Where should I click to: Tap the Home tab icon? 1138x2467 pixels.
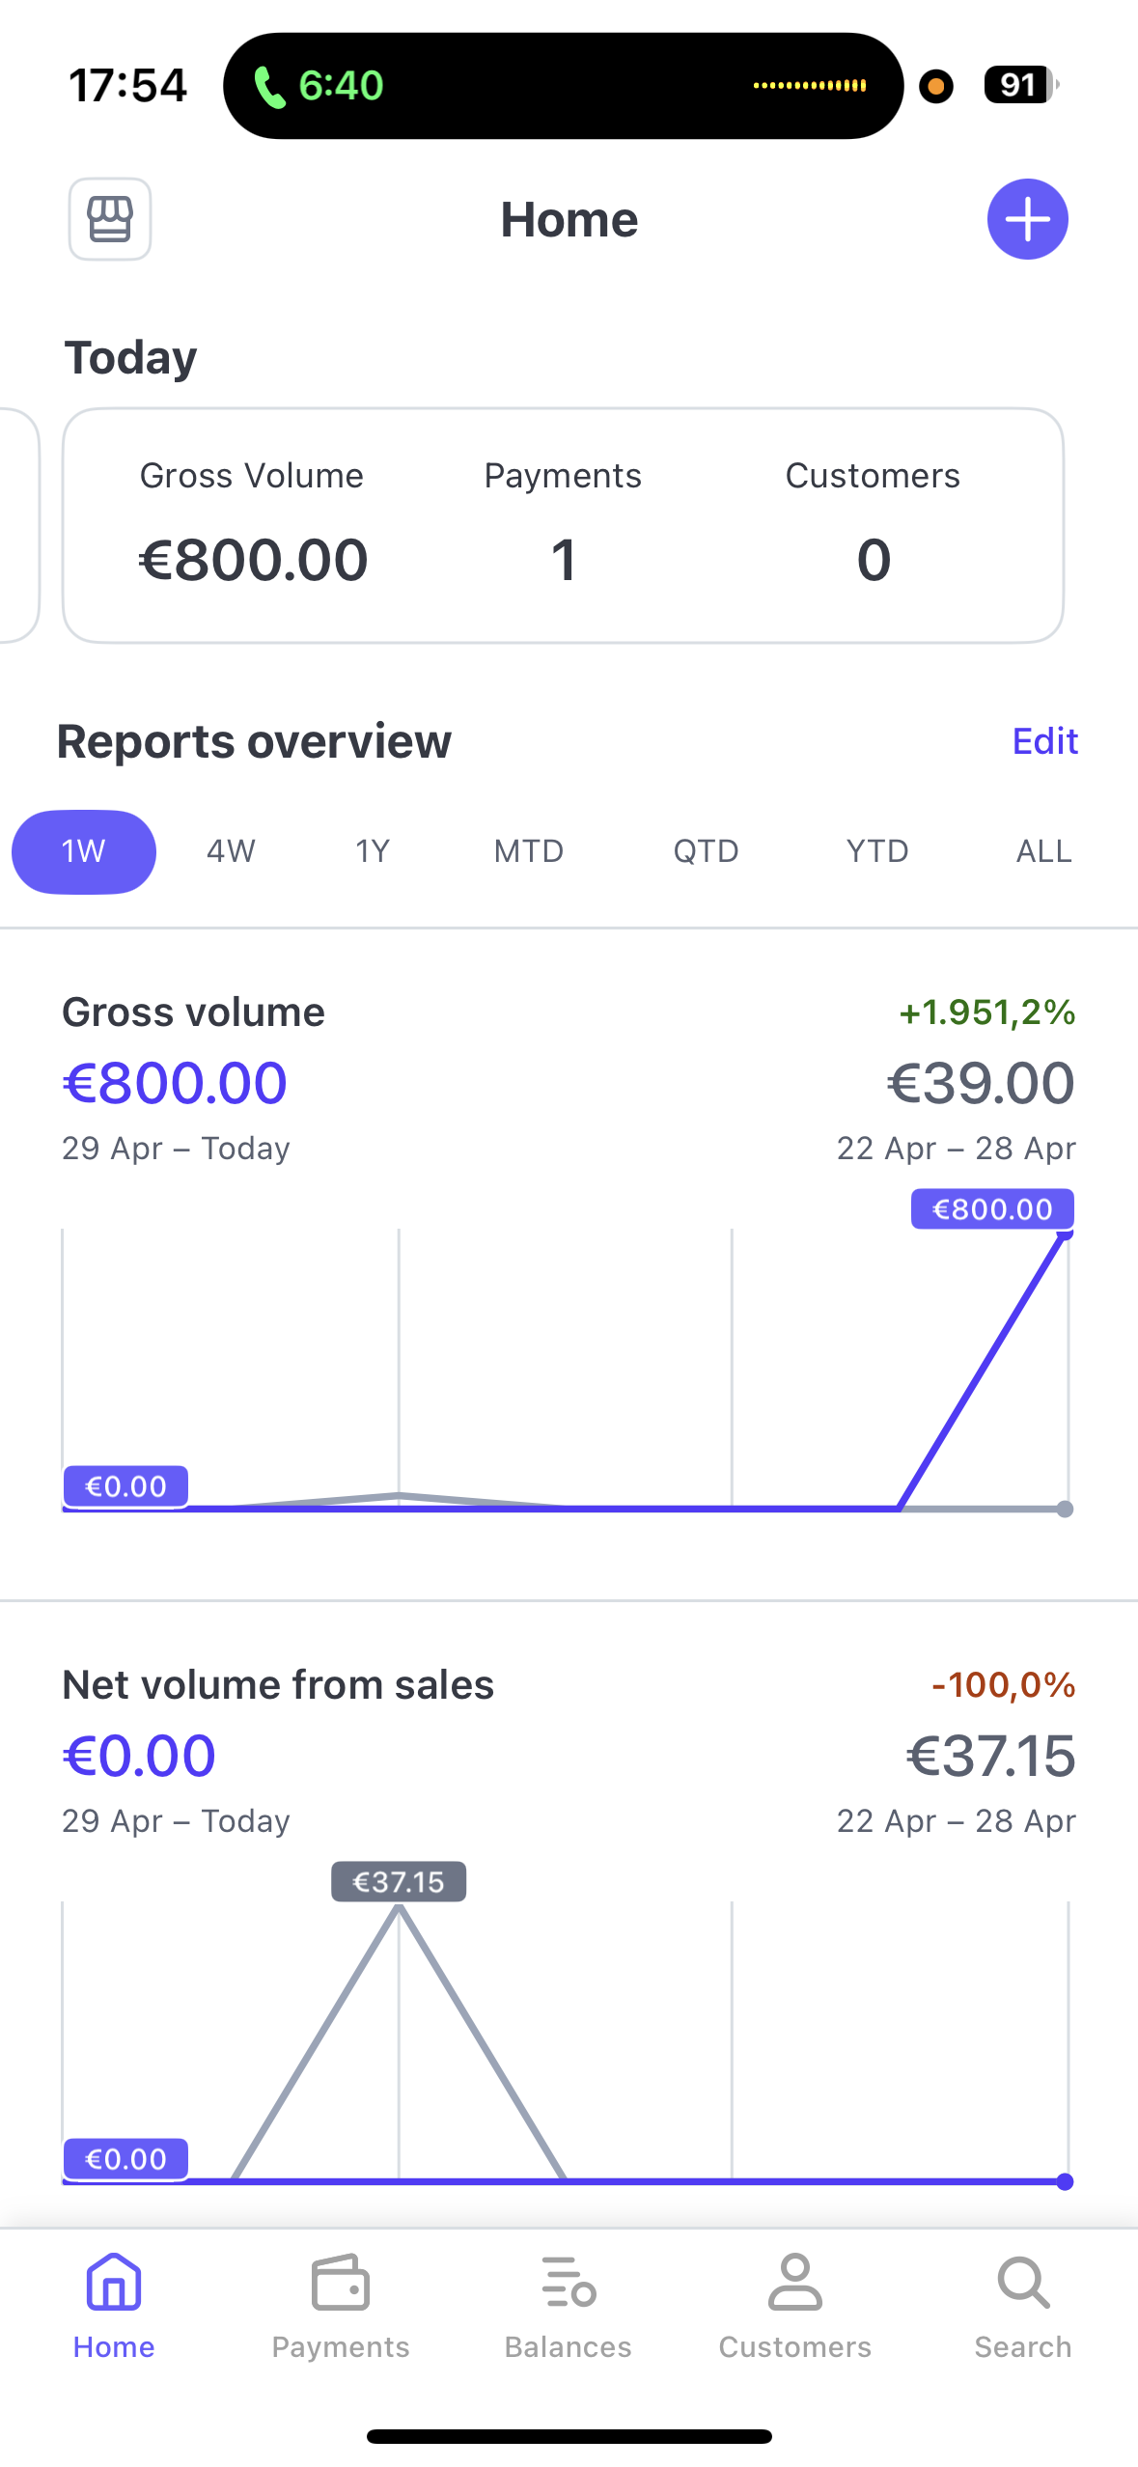[114, 2284]
